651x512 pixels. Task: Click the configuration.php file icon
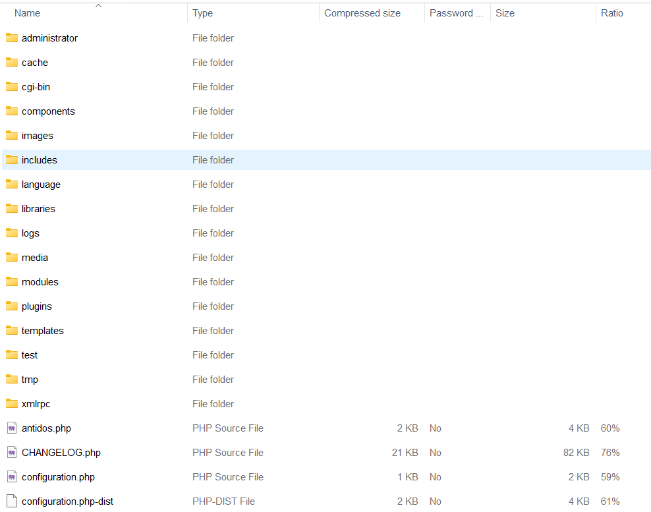pos(12,477)
